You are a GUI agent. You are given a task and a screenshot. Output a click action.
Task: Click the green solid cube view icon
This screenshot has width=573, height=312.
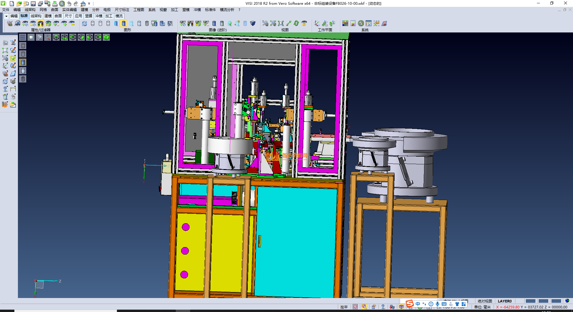[106, 37]
